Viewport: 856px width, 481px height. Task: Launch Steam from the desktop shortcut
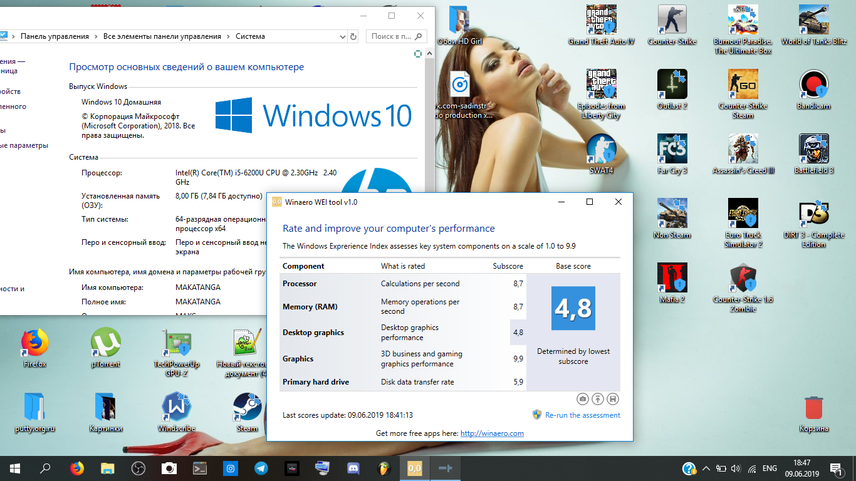(x=248, y=412)
